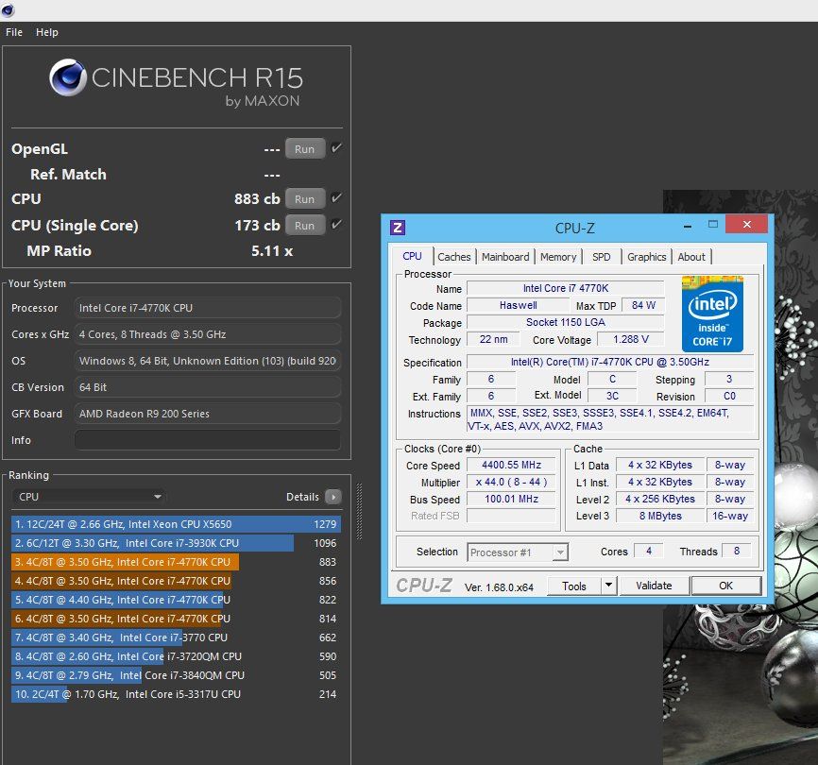This screenshot has height=765, width=818.
Task: Click the CPU-Z purple Z icon
Action: [x=398, y=227]
